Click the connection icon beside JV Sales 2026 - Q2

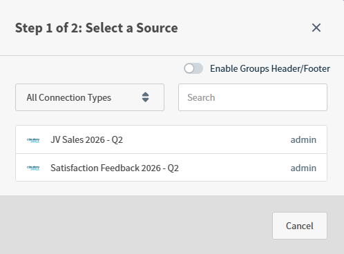click(33, 140)
